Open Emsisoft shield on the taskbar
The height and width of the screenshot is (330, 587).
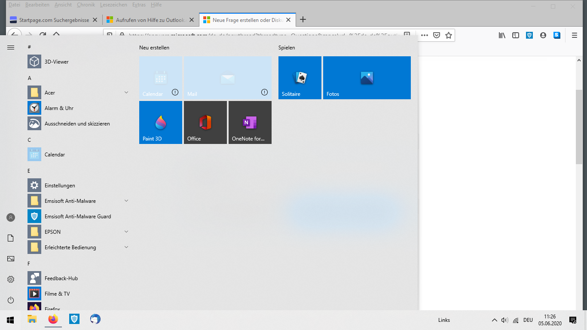pos(74,319)
